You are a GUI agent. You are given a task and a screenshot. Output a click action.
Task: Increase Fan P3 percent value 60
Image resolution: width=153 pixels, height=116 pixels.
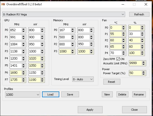pos(142,46)
